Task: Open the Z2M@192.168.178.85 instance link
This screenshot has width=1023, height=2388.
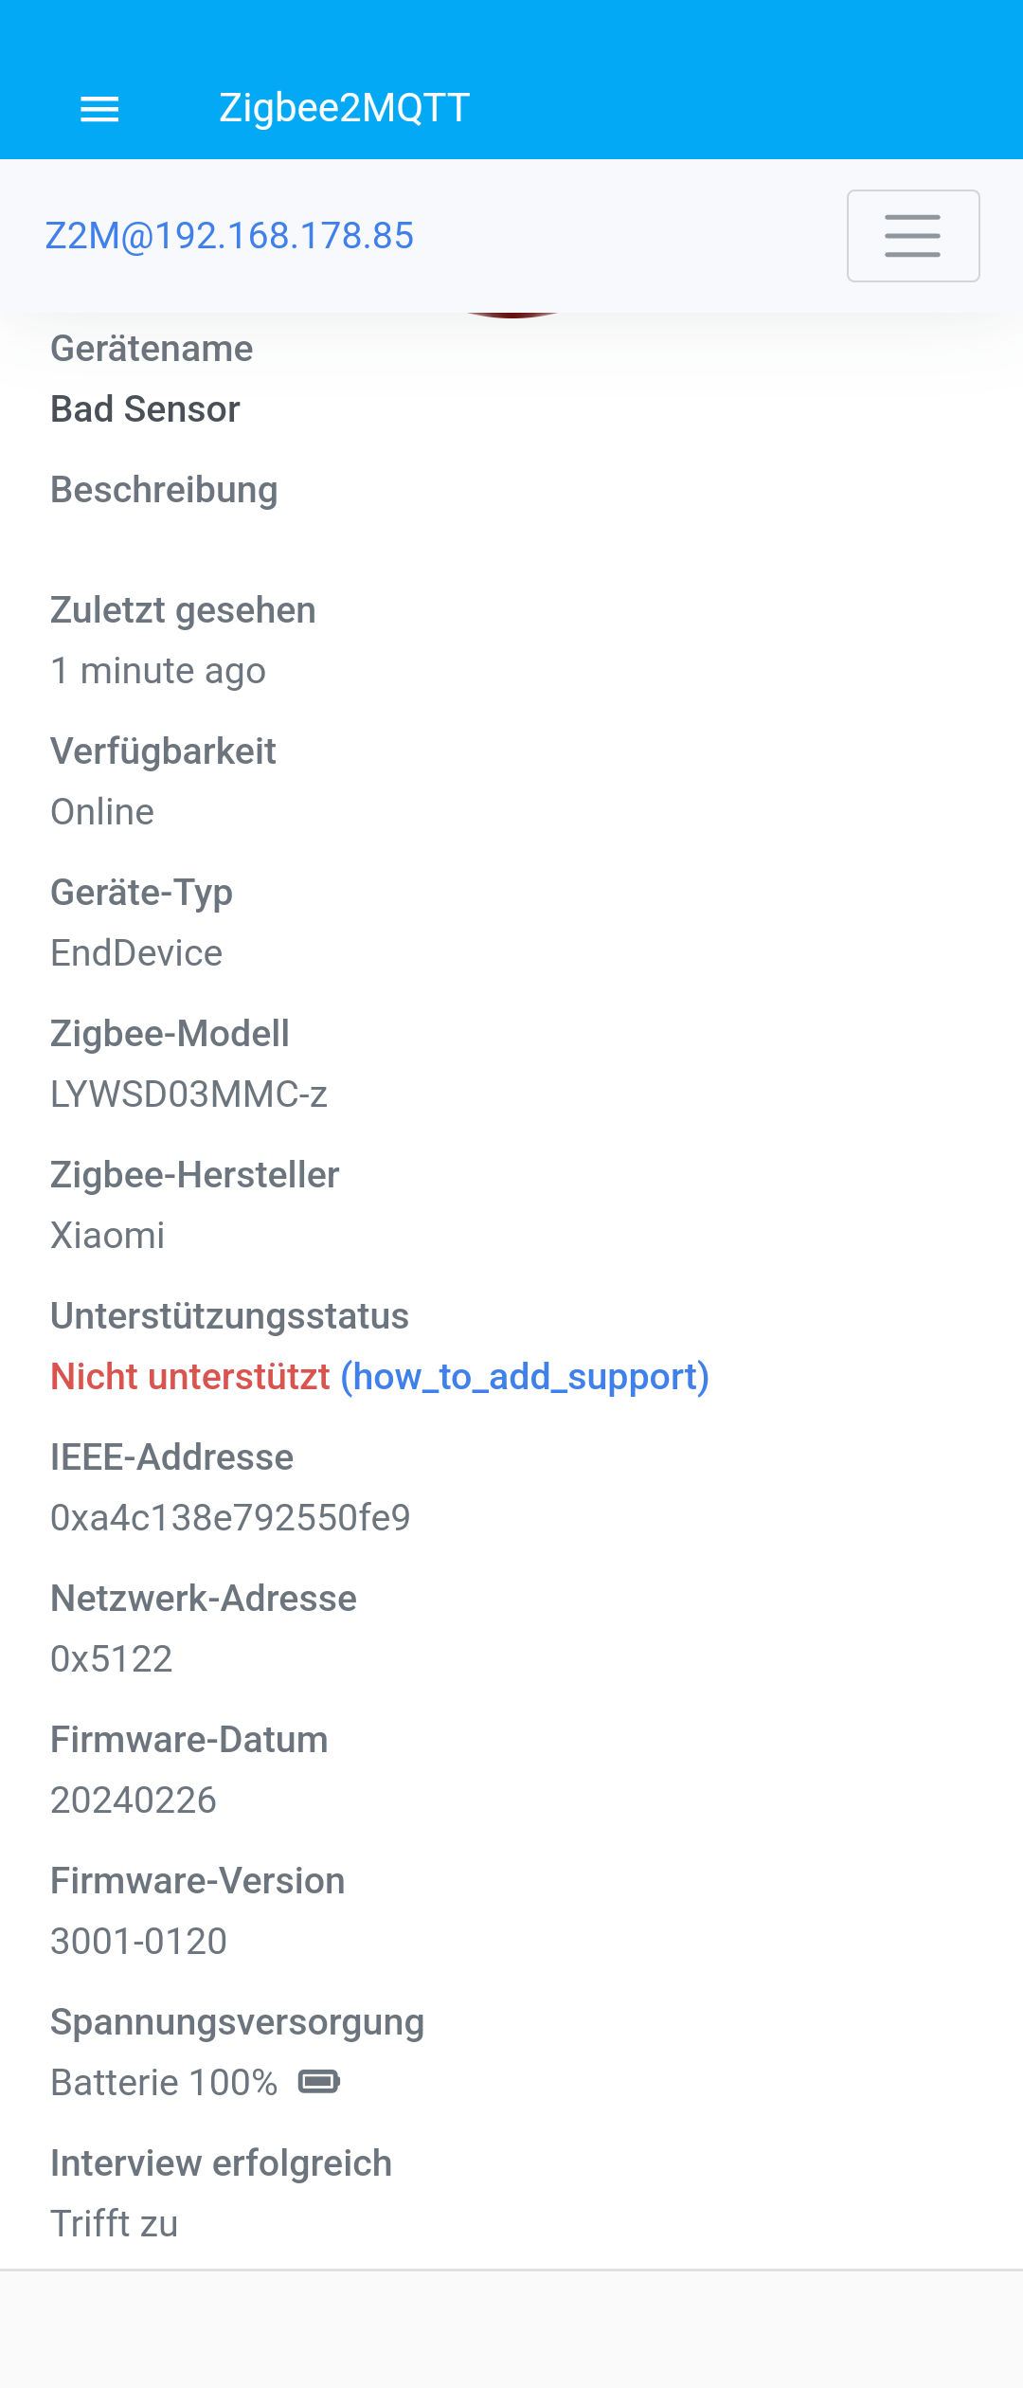Action: (x=229, y=236)
